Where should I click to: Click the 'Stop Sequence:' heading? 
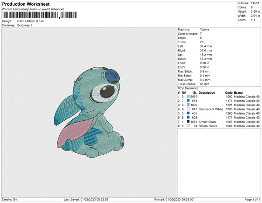pyautogui.click(x=188, y=88)
